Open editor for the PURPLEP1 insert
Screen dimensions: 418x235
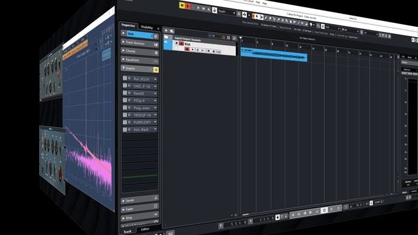click(129, 122)
